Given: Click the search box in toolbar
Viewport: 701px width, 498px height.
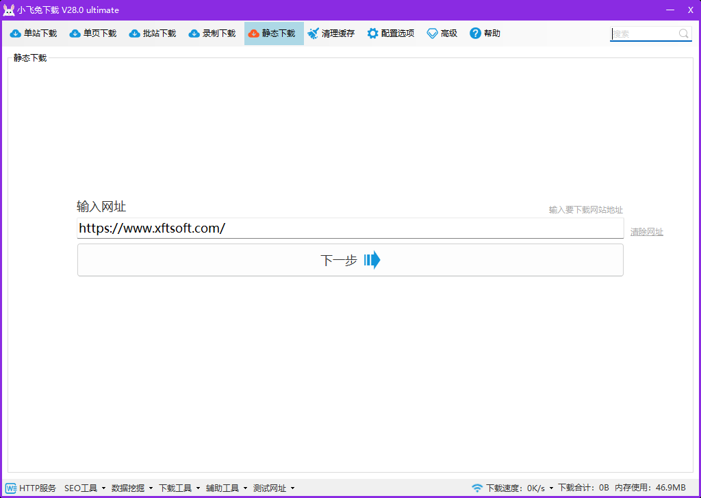Looking at the screenshot, I should [645, 34].
